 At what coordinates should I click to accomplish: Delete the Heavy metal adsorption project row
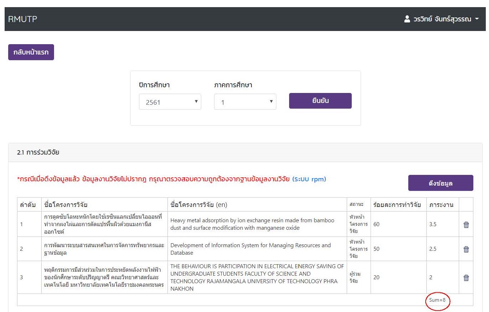pos(466,225)
